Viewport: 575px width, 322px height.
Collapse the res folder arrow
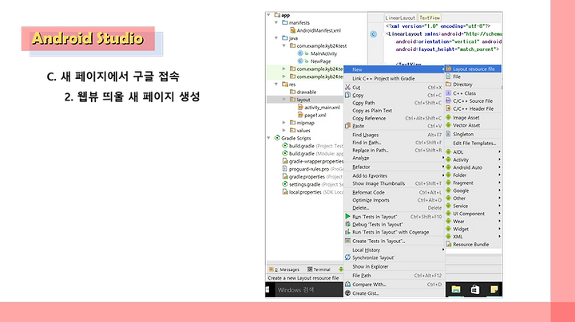coord(276,84)
